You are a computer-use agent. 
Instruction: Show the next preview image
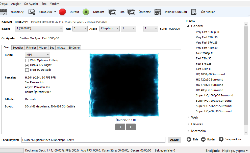[131, 127]
